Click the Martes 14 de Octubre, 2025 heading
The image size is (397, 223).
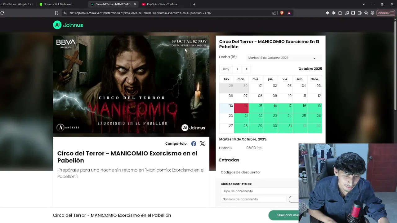pyautogui.click(x=243, y=139)
